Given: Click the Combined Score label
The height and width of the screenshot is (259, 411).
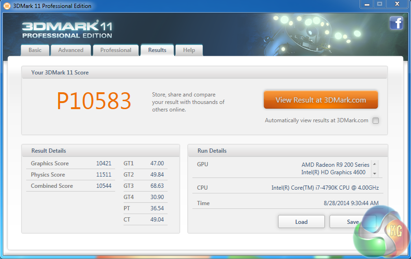Looking at the screenshot, I should pyautogui.click(x=52, y=186).
